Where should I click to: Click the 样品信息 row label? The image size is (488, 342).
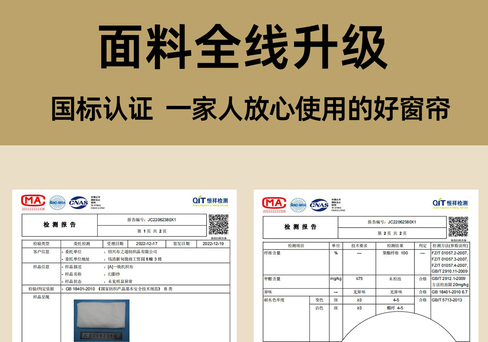tap(41, 267)
